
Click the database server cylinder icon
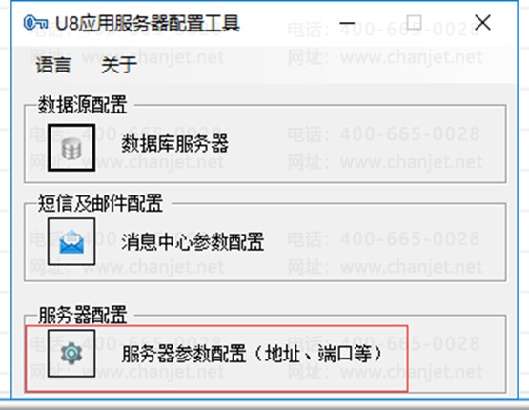point(71,148)
